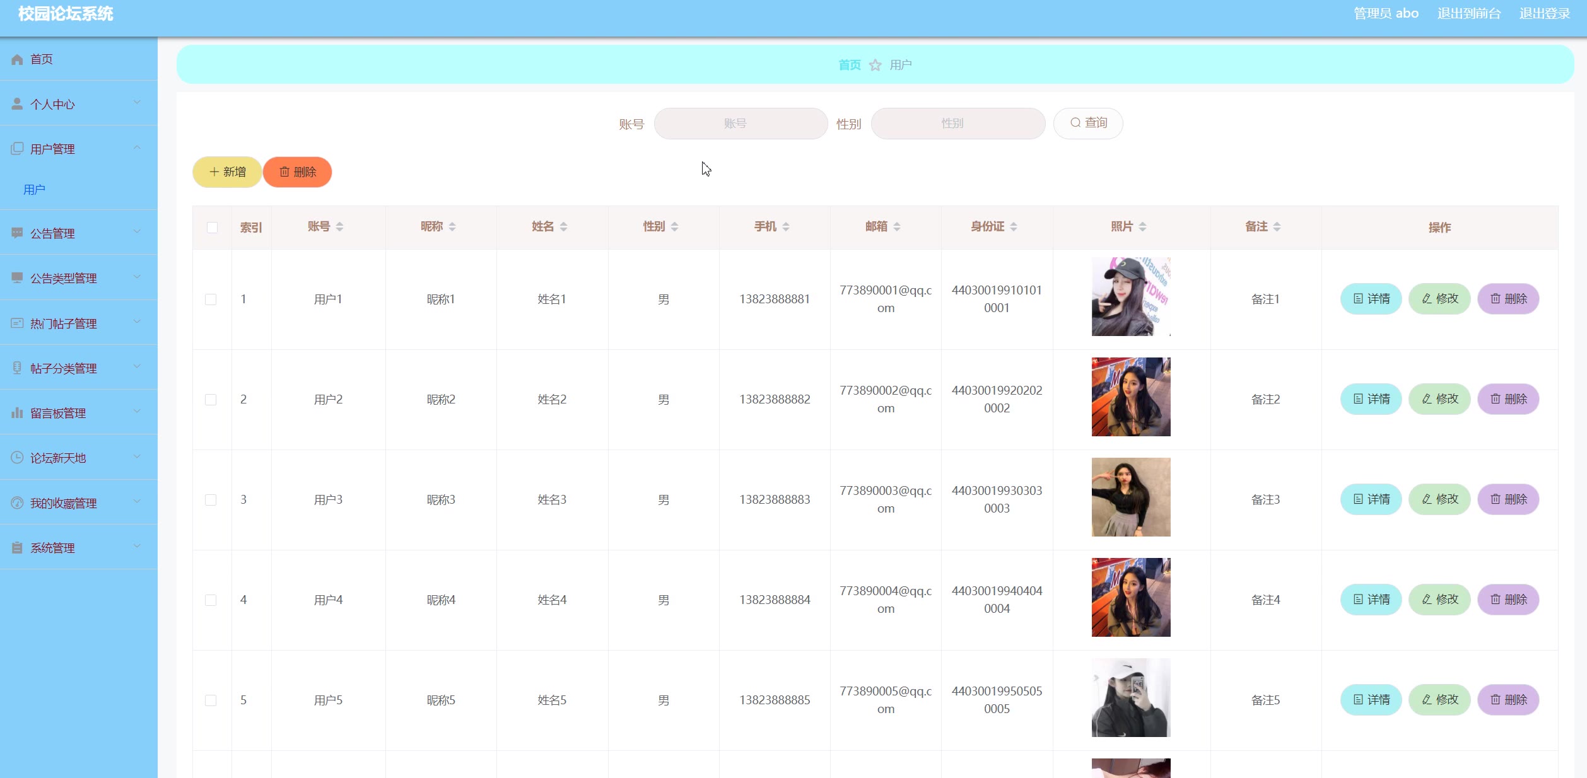This screenshot has height=778, width=1587.
Task: Click the star icon in breadcrumb bar
Action: click(x=875, y=65)
